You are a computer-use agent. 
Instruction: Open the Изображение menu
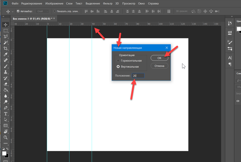54,4
